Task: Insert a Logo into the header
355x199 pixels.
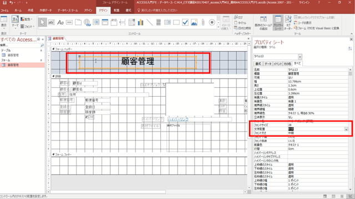Action: click(239, 17)
